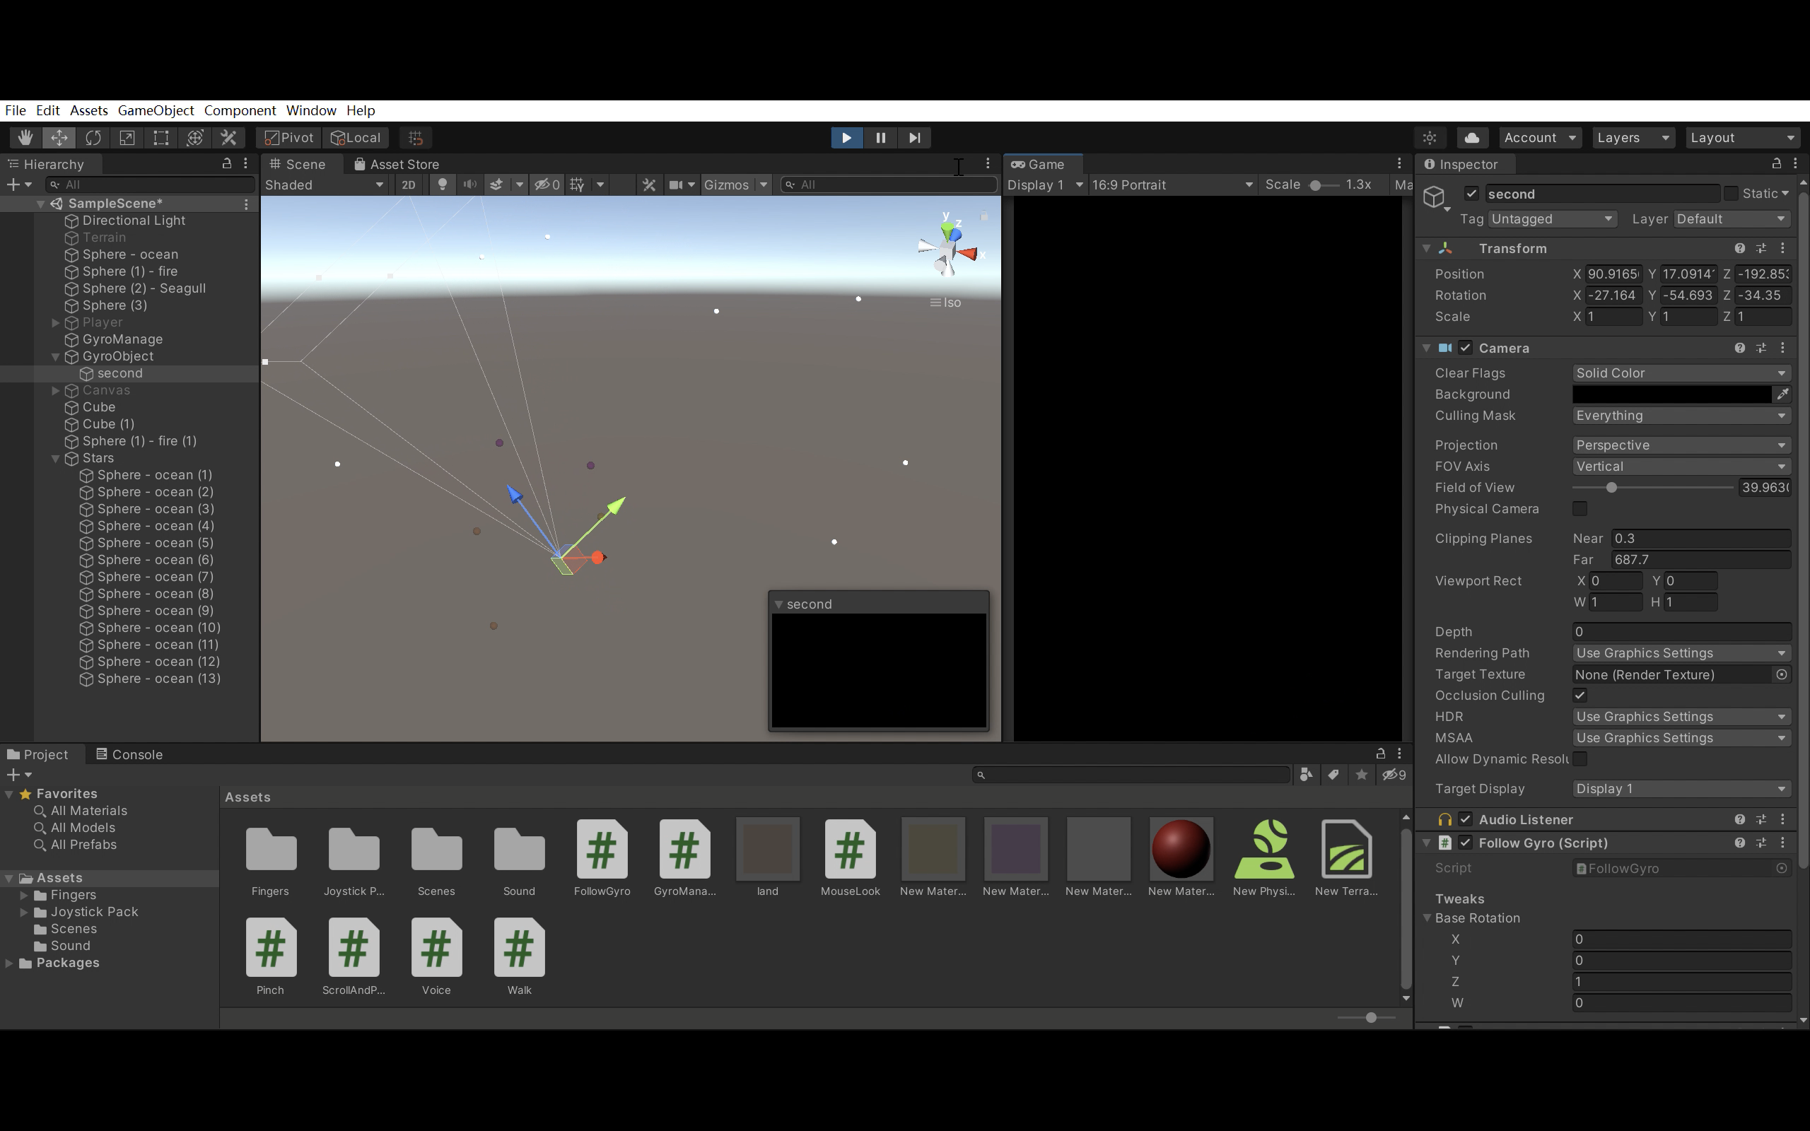1810x1131 pixels.
Task: Select the Rect Transform tool
Action: click(160, 138)
